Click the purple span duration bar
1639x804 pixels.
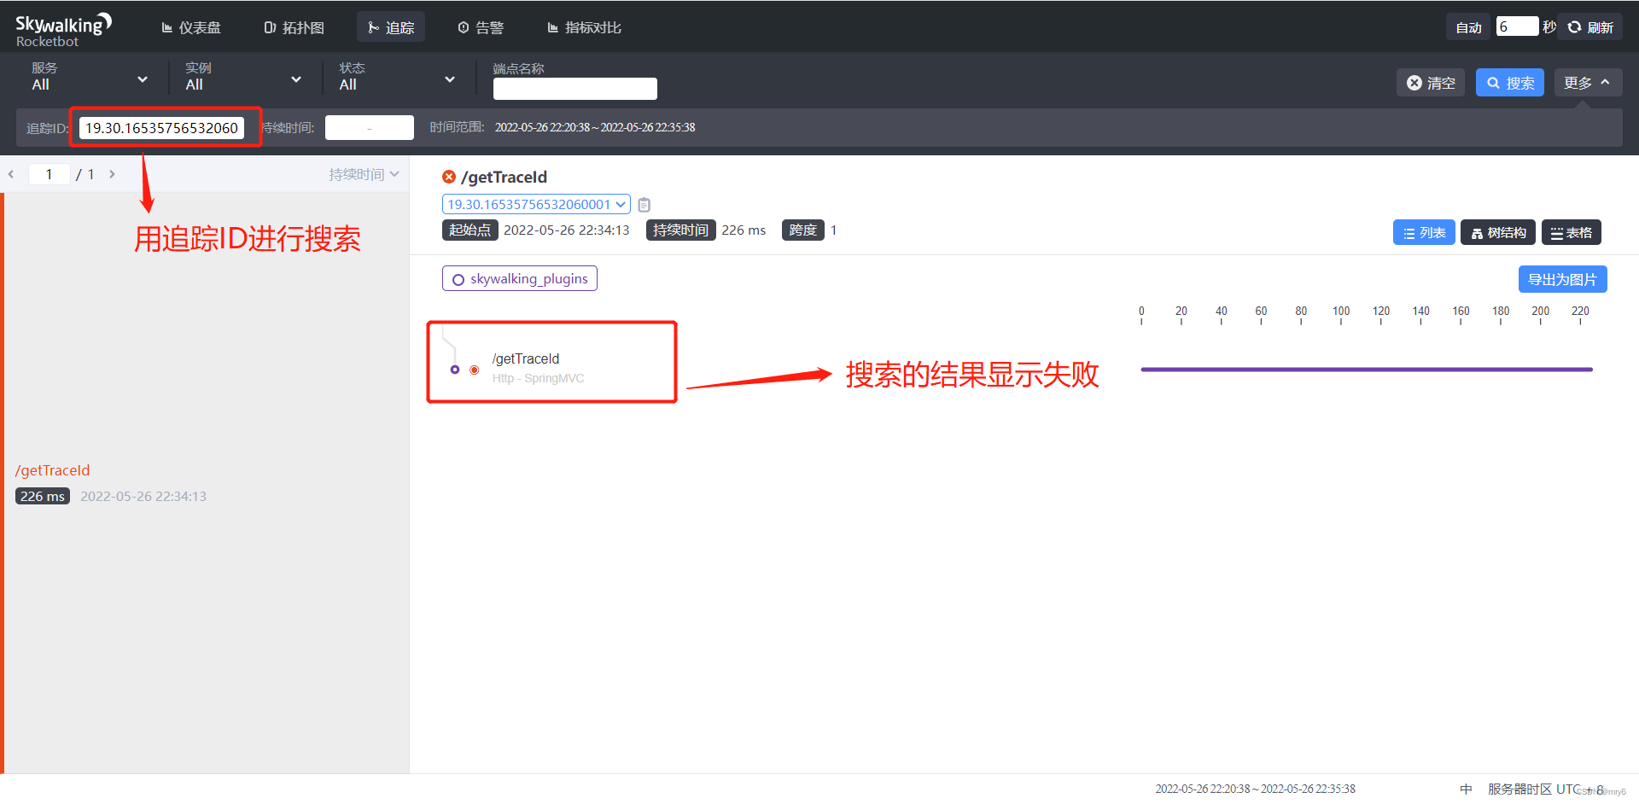[1367, 370]
